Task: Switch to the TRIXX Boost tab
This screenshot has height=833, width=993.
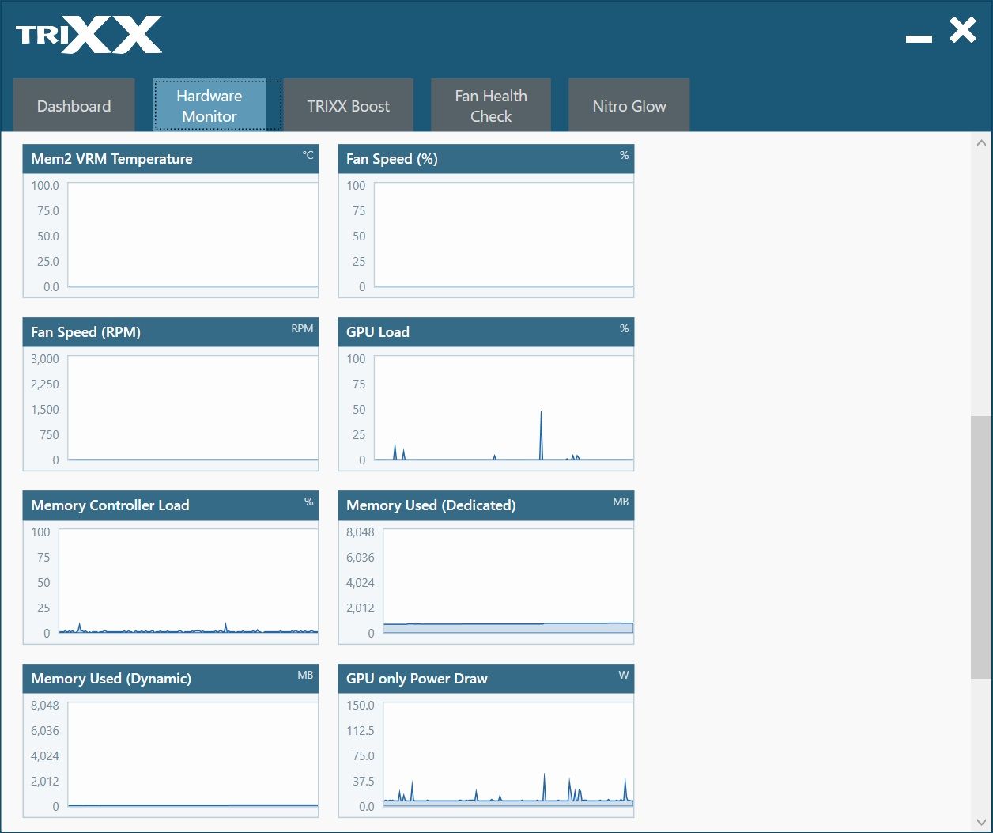Action: [x=349, y=105]
